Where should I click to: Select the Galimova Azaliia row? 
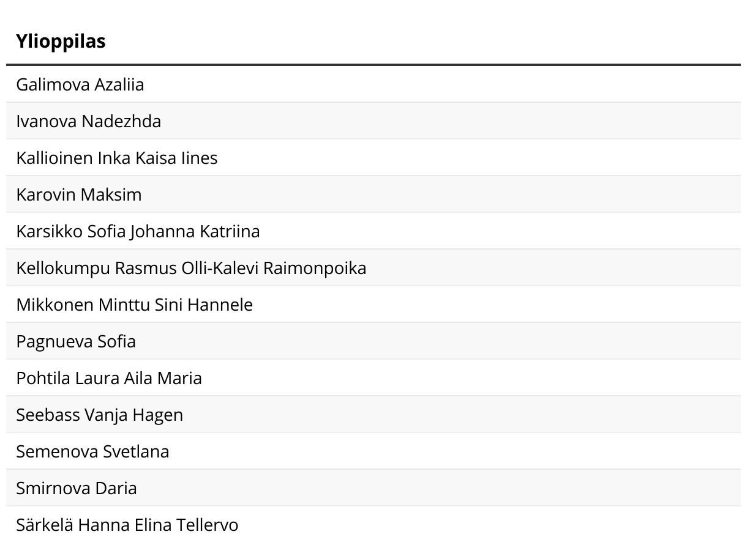[80, 84]
